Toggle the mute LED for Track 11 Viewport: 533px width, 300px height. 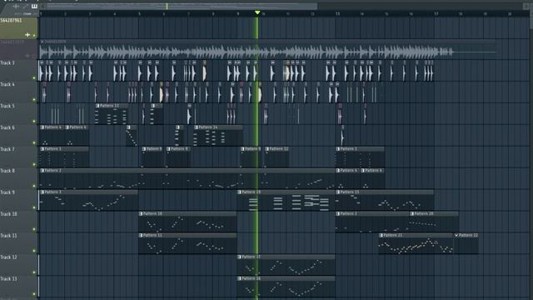(34, 251)
